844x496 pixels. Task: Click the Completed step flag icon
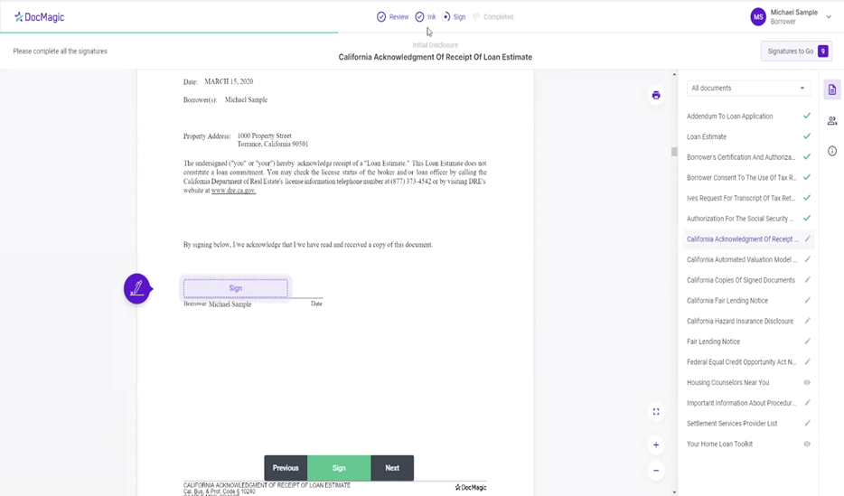[x=476, y=17]
